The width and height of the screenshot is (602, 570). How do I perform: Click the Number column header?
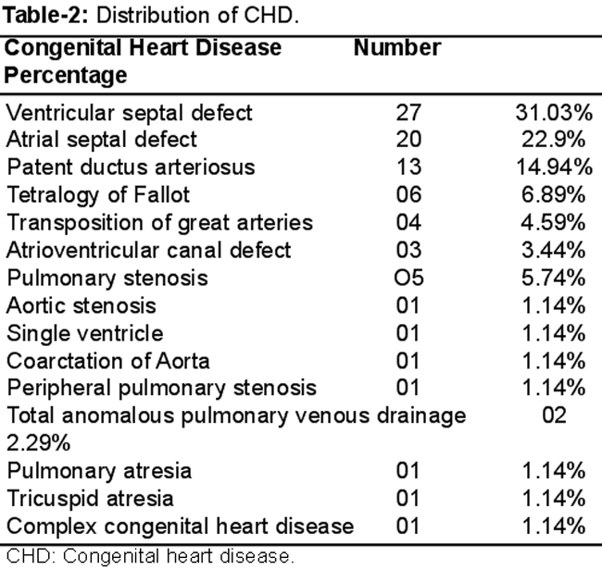tap(397, 47)
